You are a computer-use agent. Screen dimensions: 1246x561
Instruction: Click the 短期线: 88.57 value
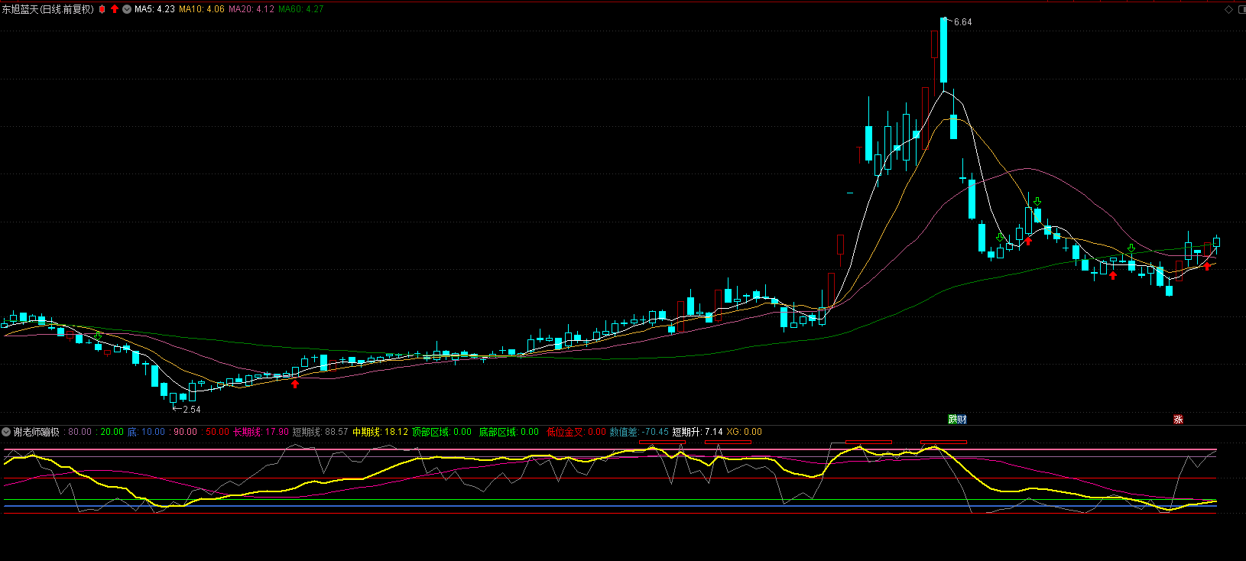(x=320, y=432)
